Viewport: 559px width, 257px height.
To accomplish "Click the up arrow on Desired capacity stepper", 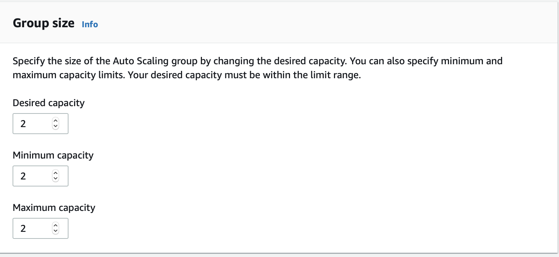I will 56,120.
